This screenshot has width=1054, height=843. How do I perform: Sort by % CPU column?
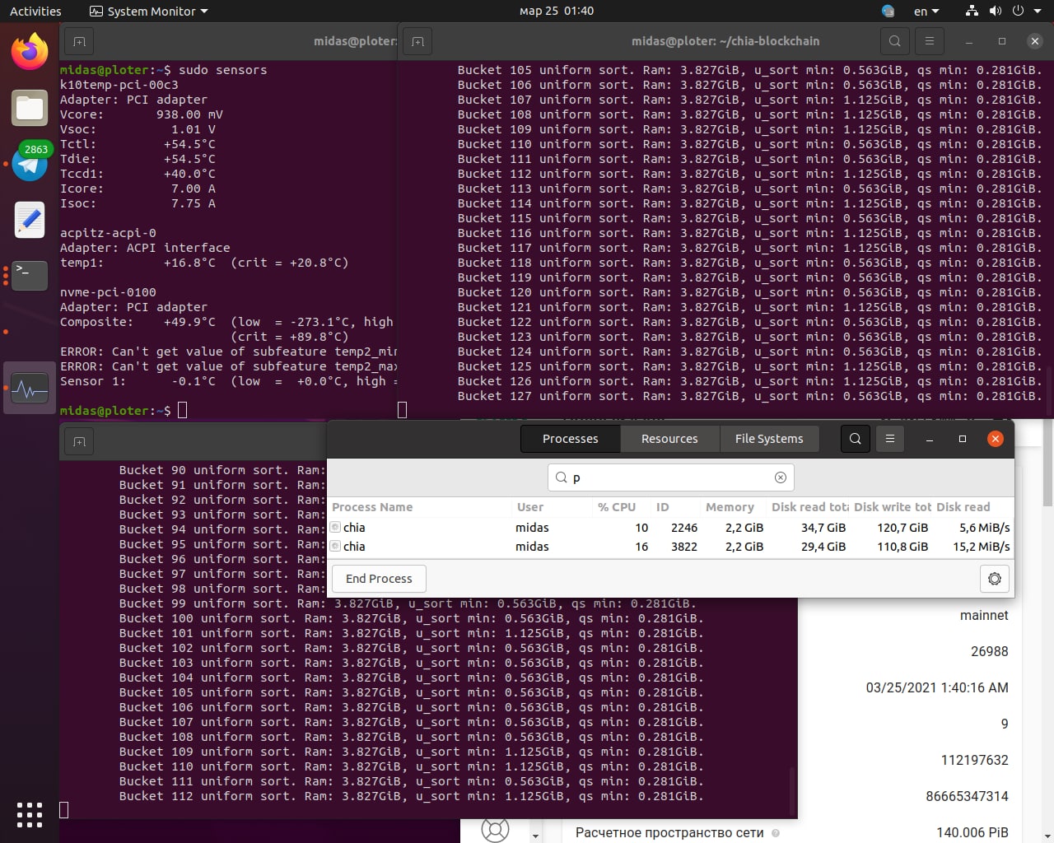(x=622, y=507)
